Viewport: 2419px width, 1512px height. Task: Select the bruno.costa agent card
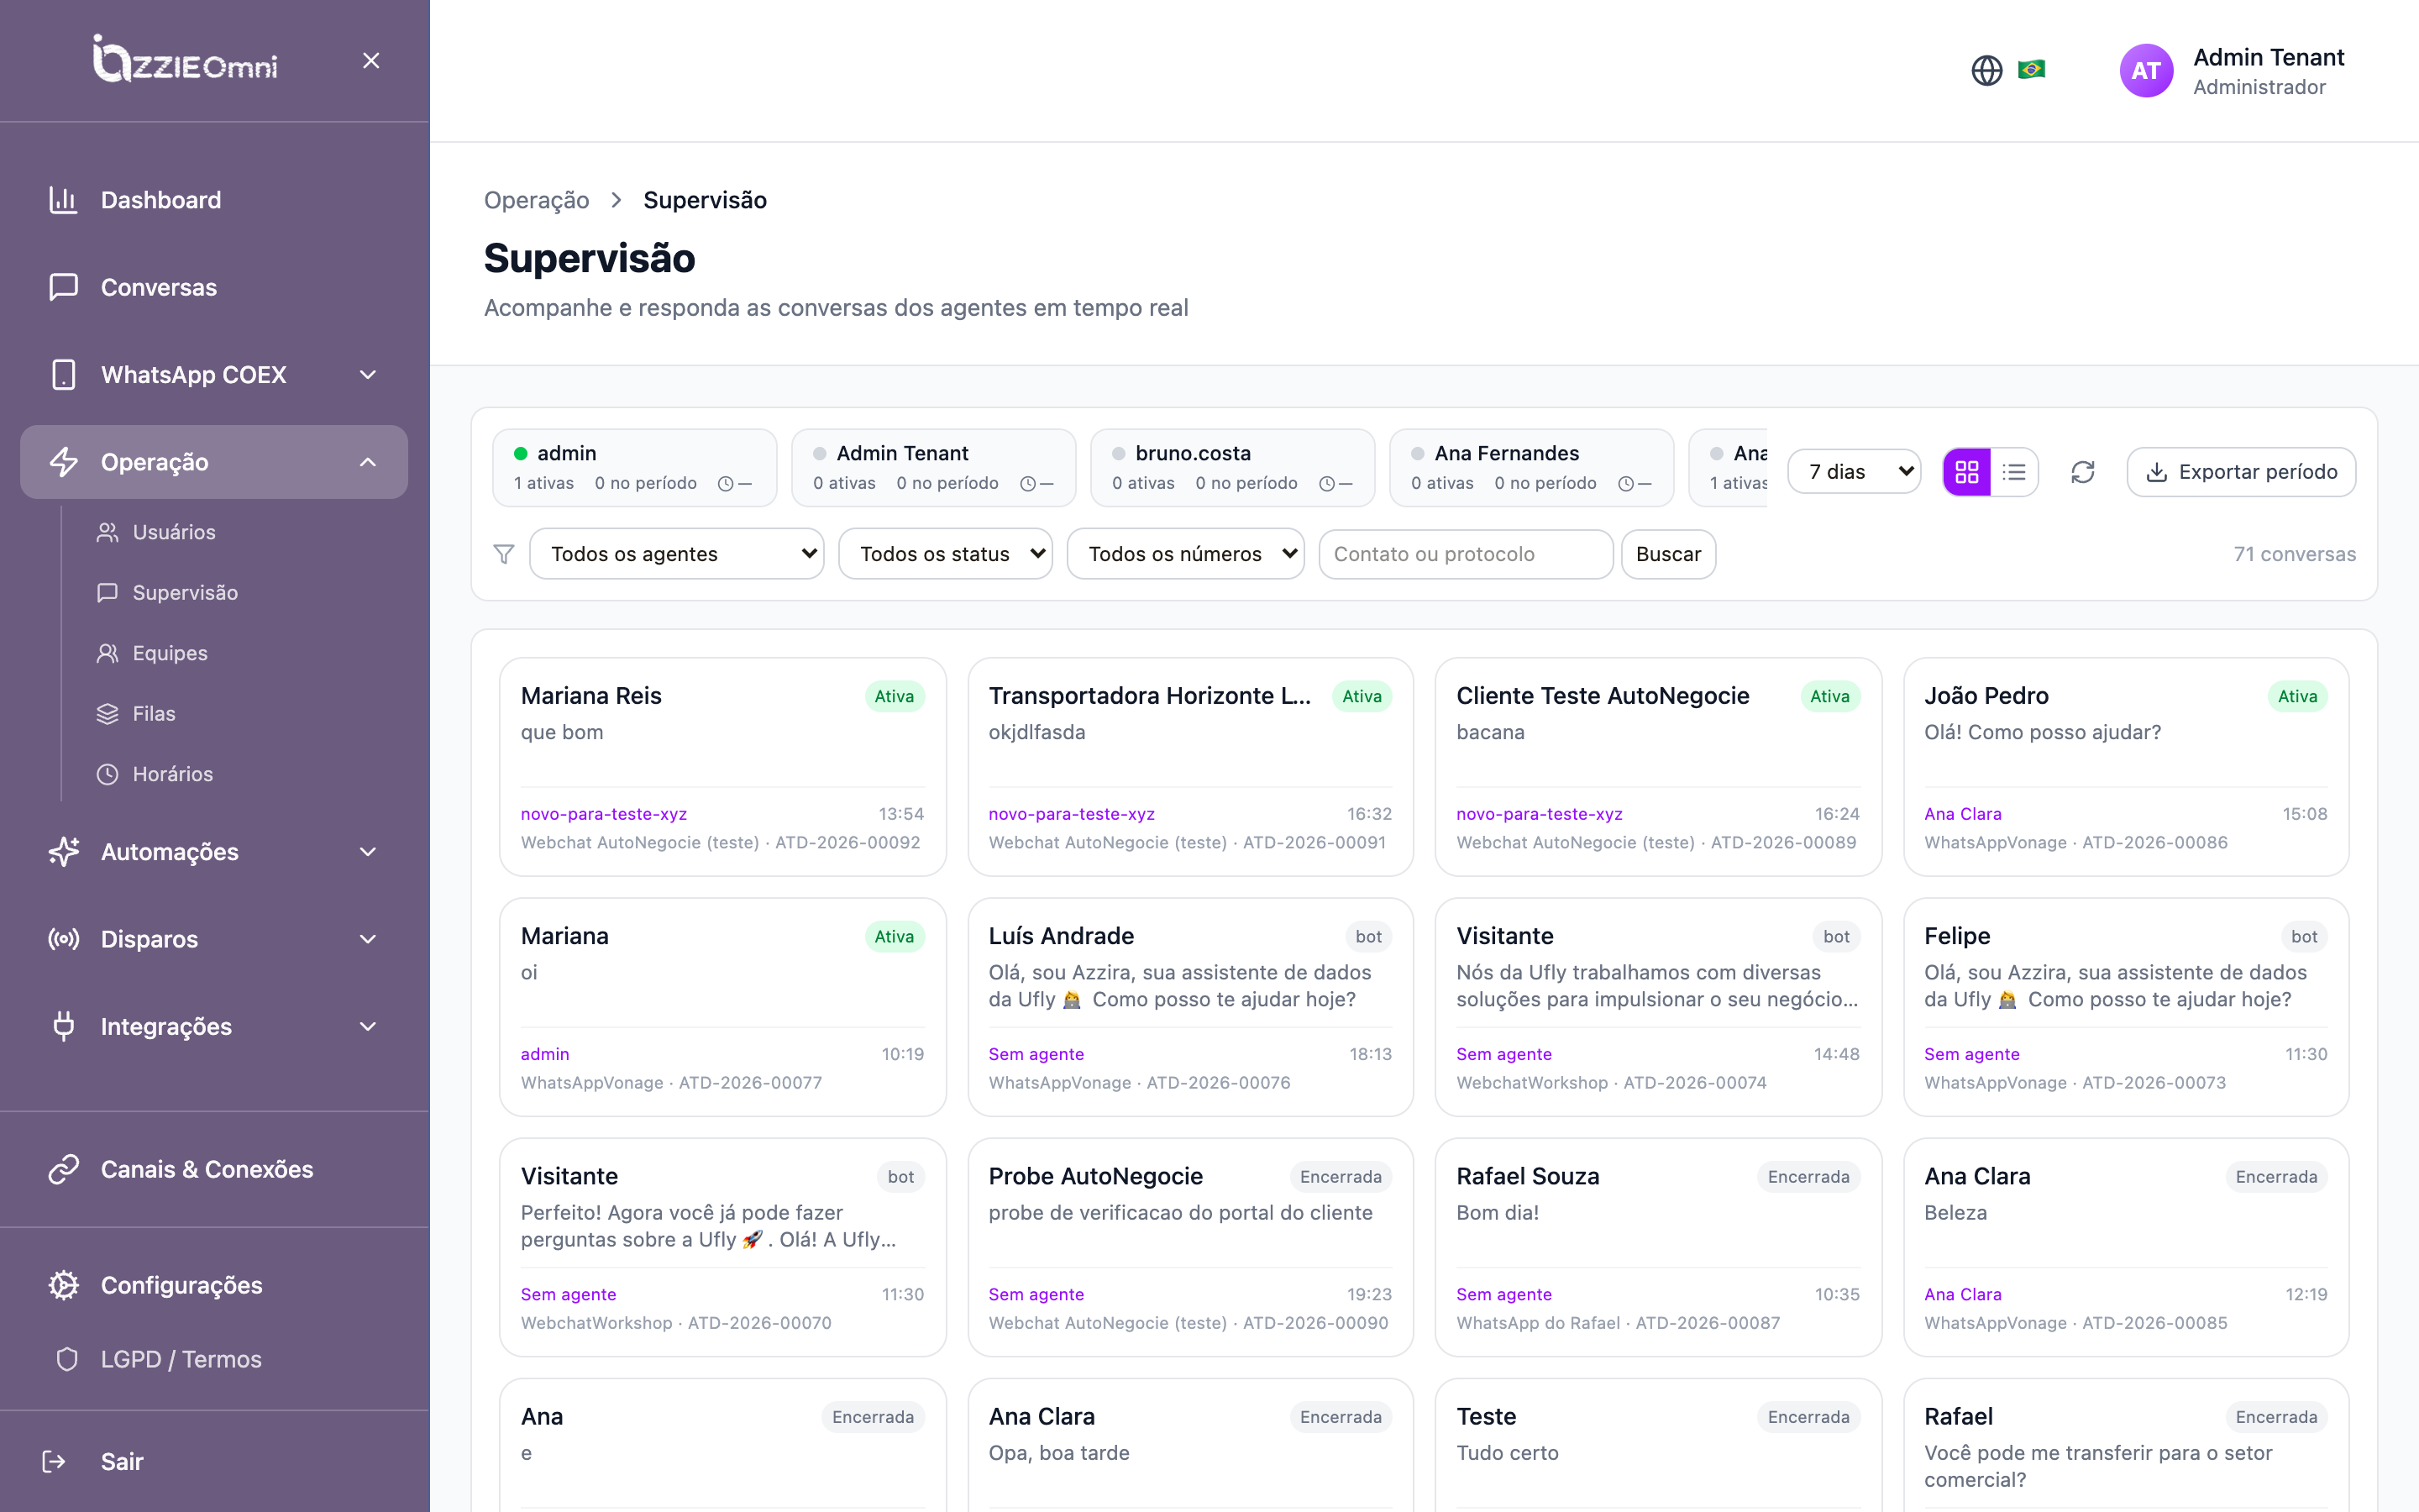1232,468
